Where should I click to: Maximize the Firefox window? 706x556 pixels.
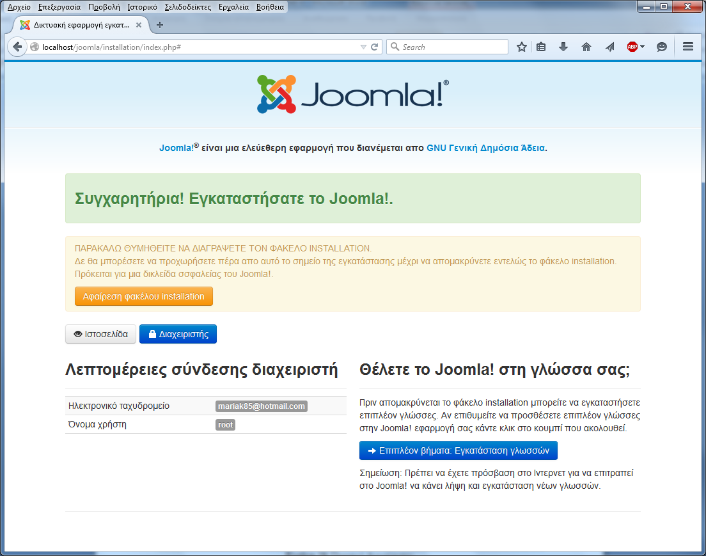(663, 6)
